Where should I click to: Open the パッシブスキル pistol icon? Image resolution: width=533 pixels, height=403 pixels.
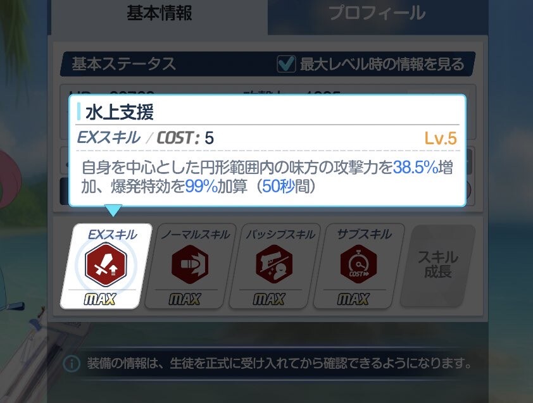[x=274, y=264]
